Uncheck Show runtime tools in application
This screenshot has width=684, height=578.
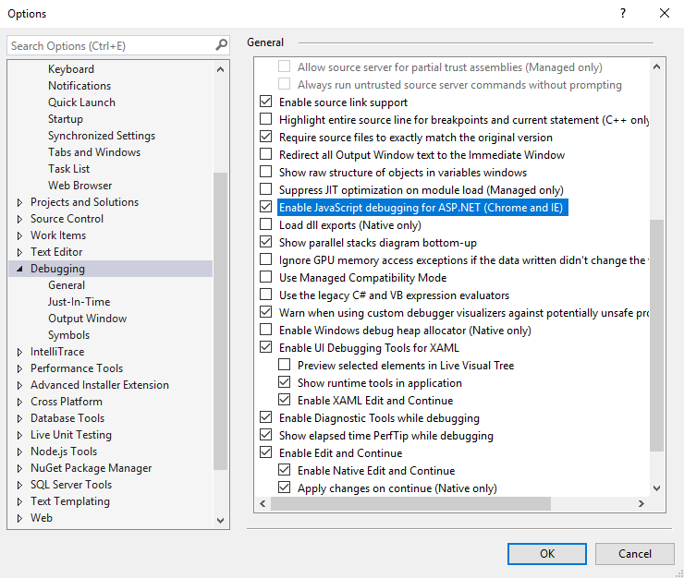285,382
